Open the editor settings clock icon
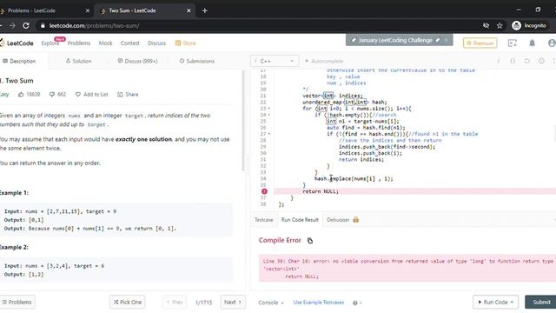The width and height of the screenshot is (556, 313). point(541,61)
